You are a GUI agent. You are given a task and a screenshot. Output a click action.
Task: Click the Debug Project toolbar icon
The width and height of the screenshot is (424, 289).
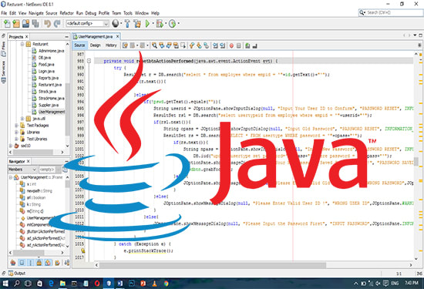point(160,24)
